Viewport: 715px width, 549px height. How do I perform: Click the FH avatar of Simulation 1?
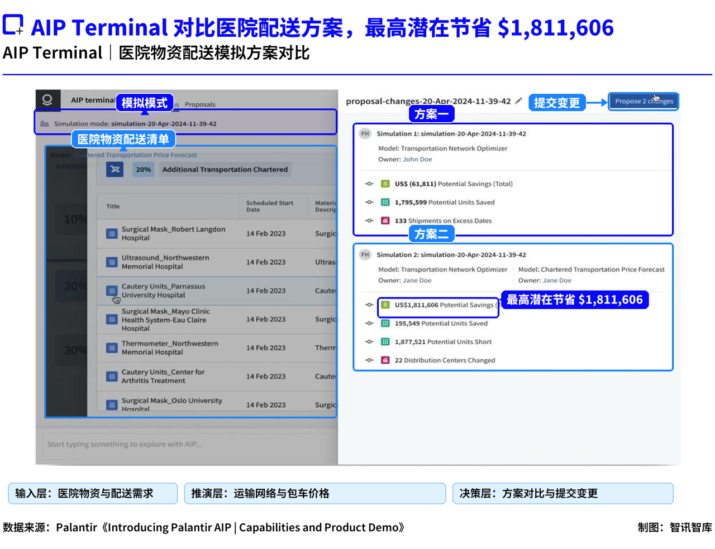click(x=365, y=133)
